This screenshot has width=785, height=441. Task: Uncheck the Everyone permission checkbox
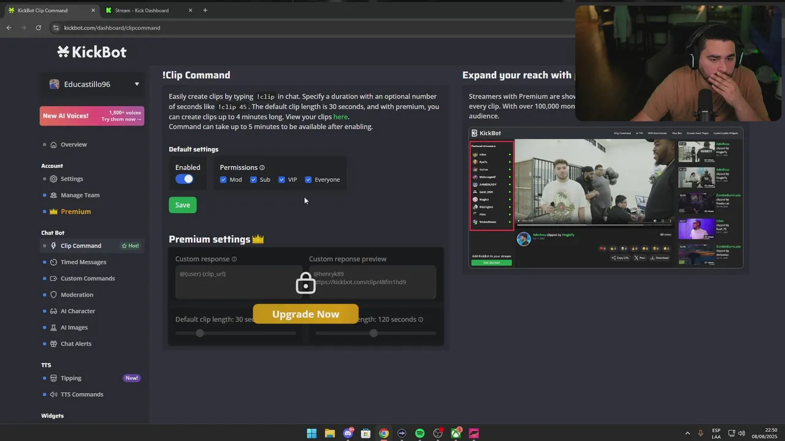pyautogui.click(x=308, y=179)
